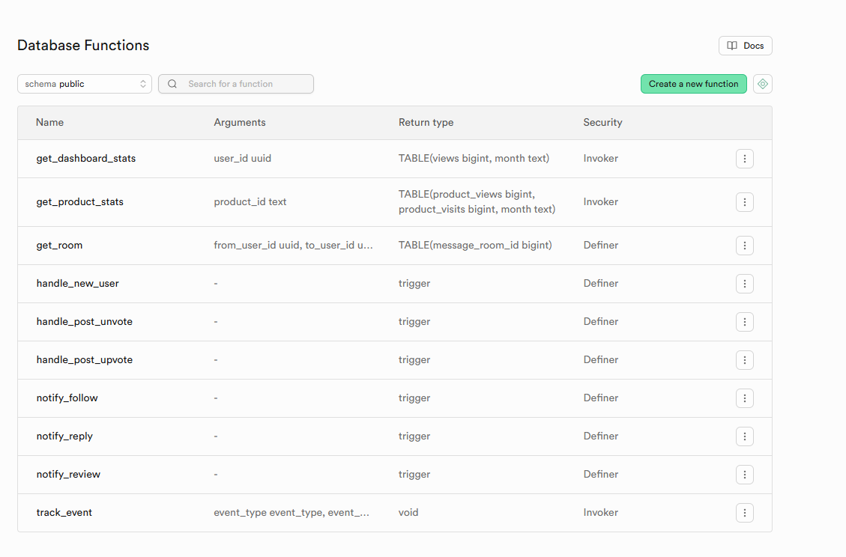
Task: Click the 'product_id text' arguments cell
Action: [x=250, y=202]
